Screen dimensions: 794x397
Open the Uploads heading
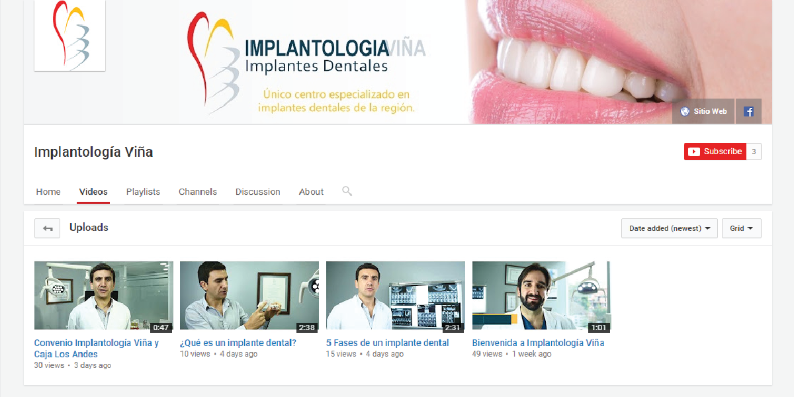click(x=89, y=228)
